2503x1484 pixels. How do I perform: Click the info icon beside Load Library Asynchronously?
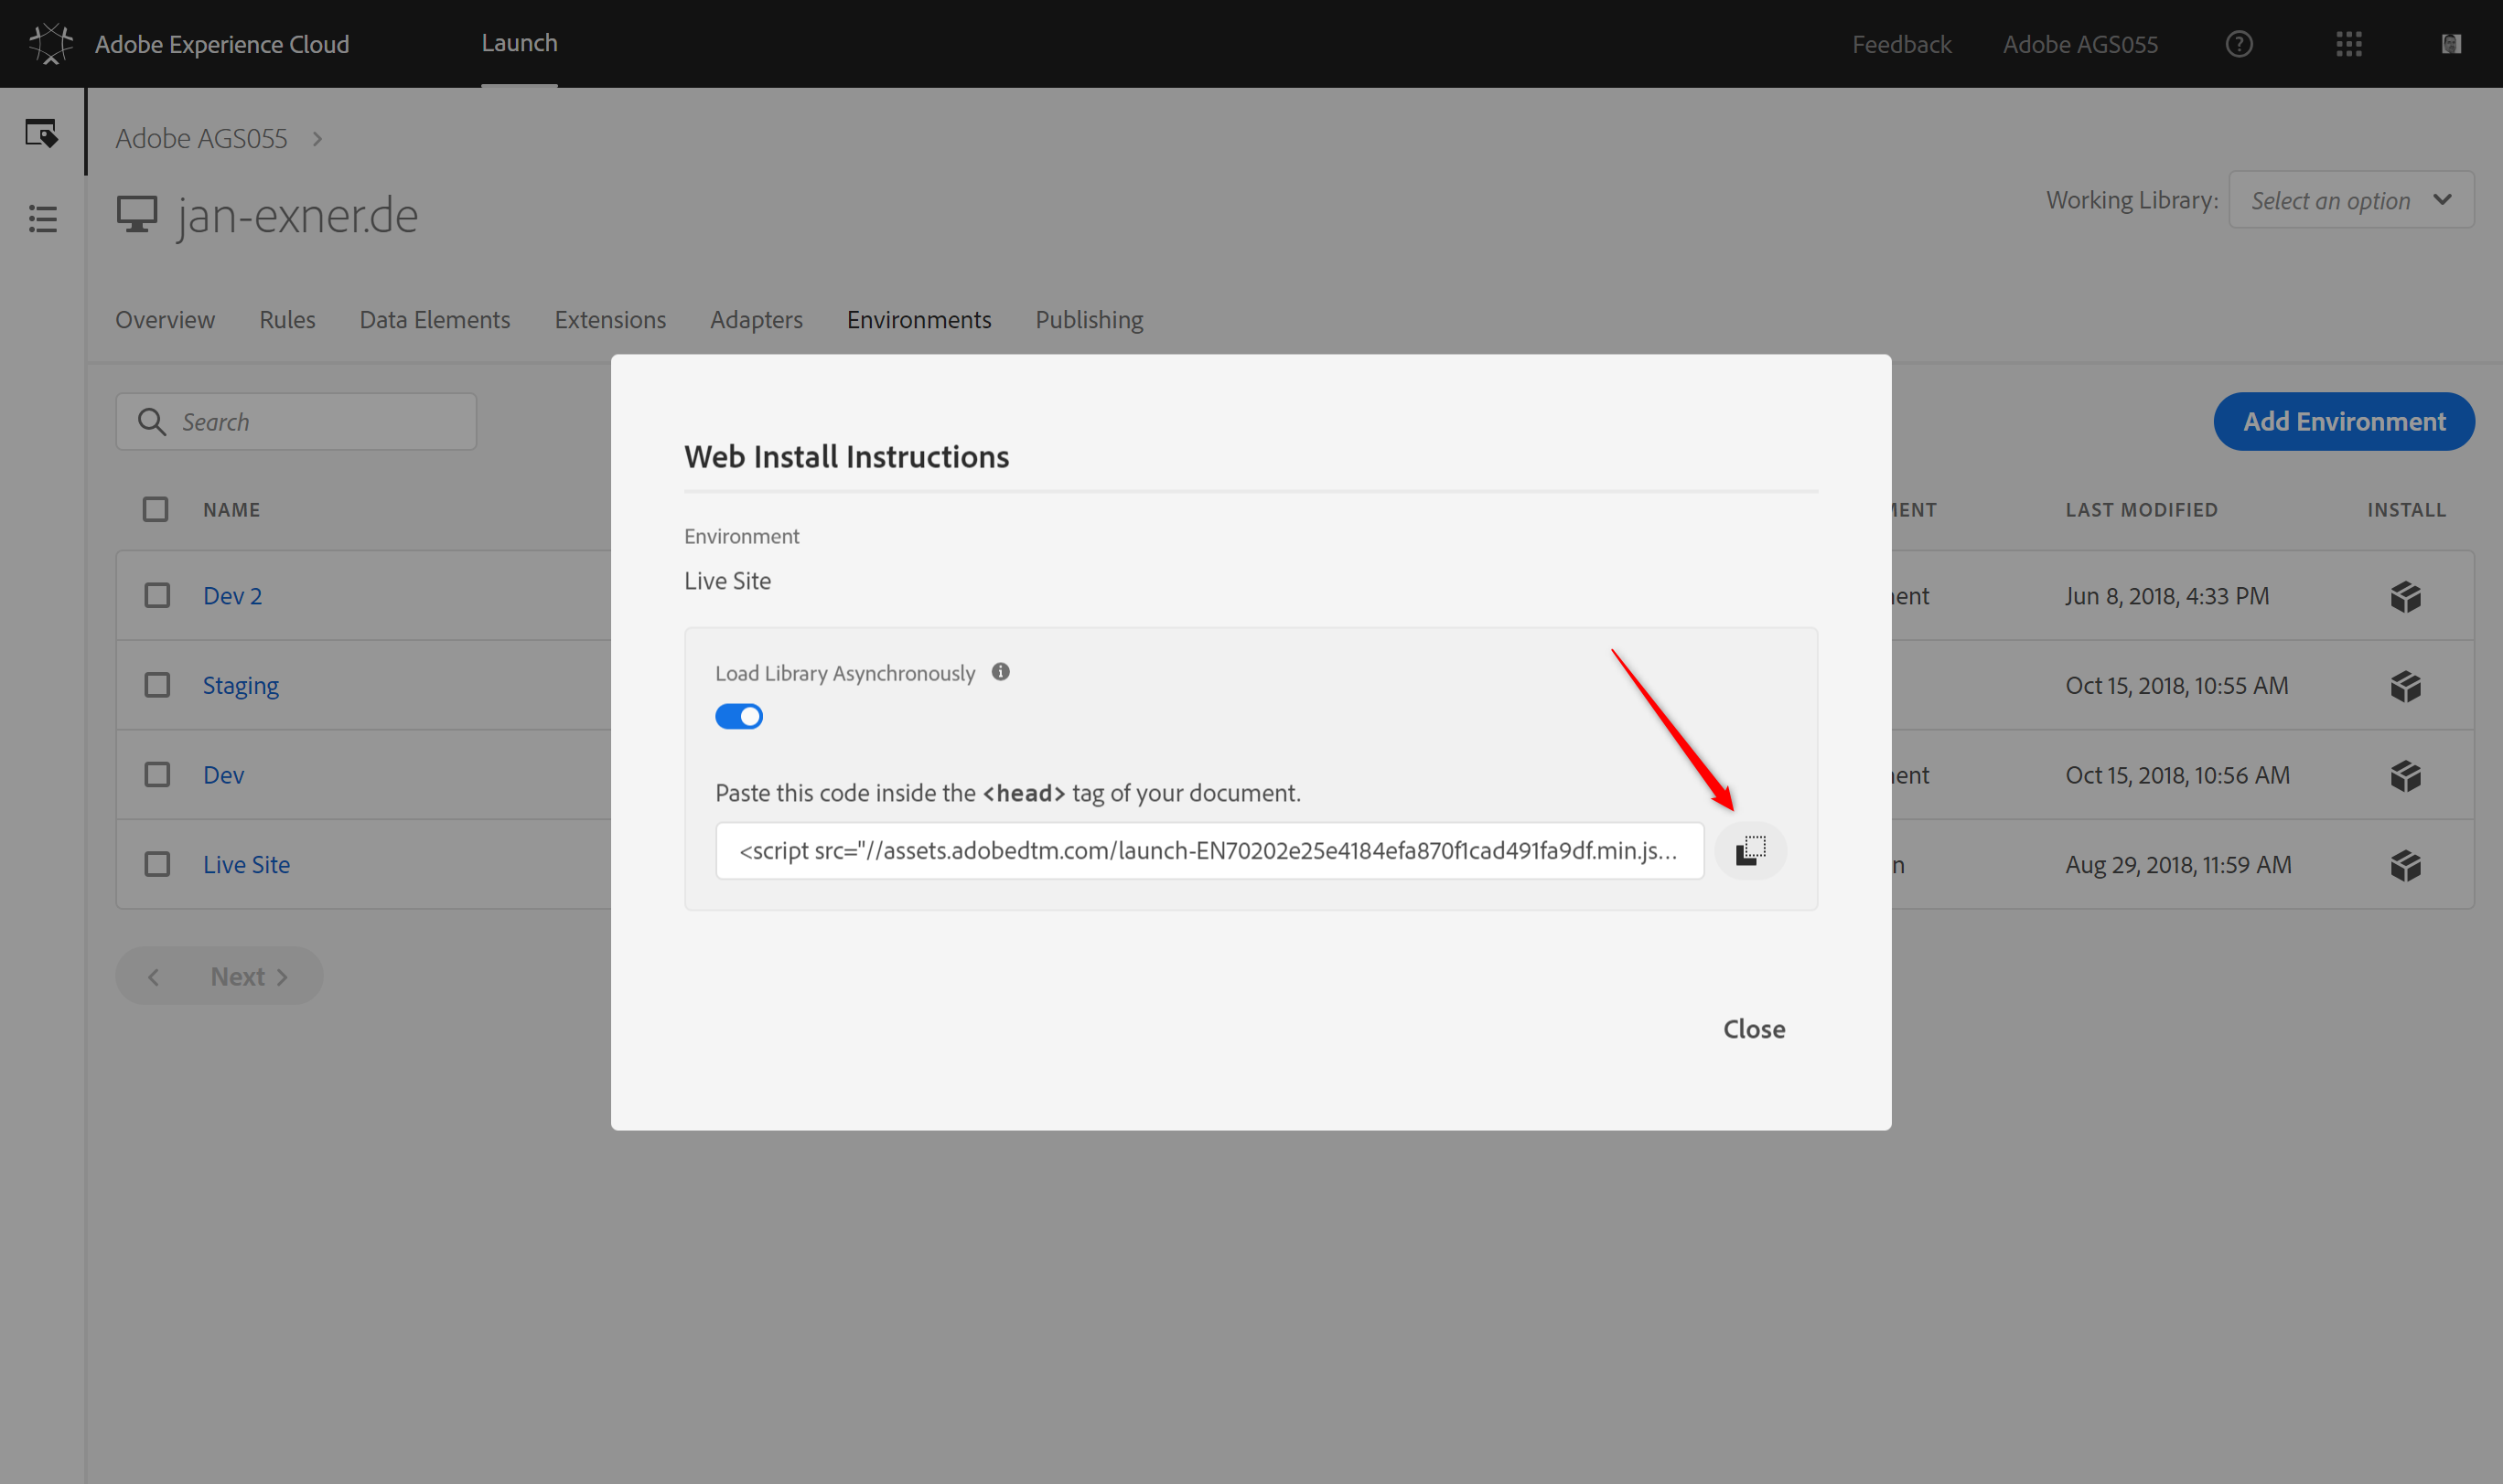pyautogui.click(x=999, y=672)
